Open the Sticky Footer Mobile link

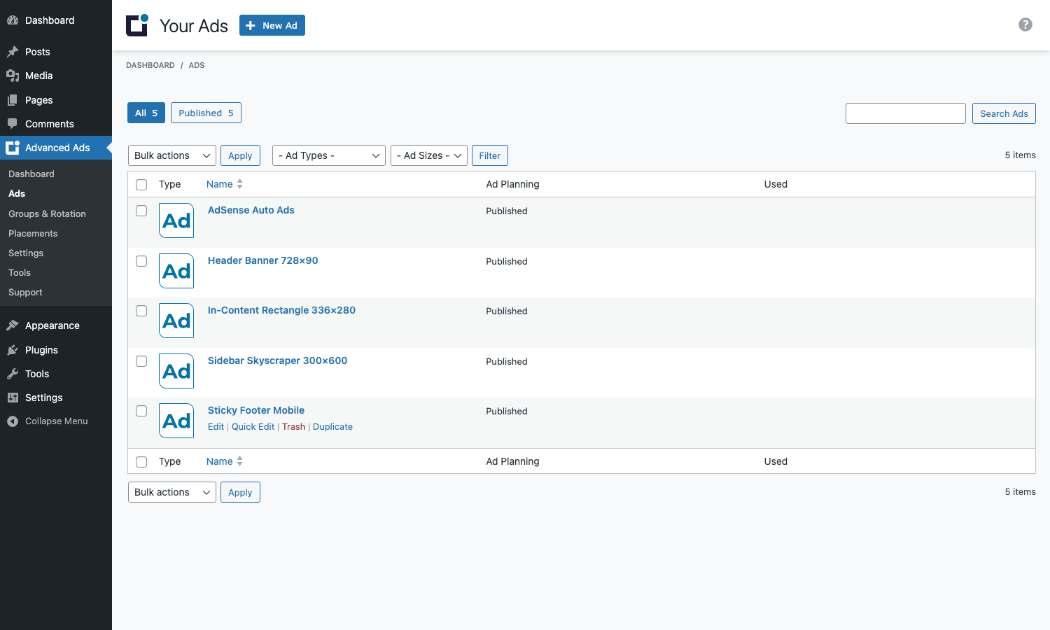tap(256, 410)
